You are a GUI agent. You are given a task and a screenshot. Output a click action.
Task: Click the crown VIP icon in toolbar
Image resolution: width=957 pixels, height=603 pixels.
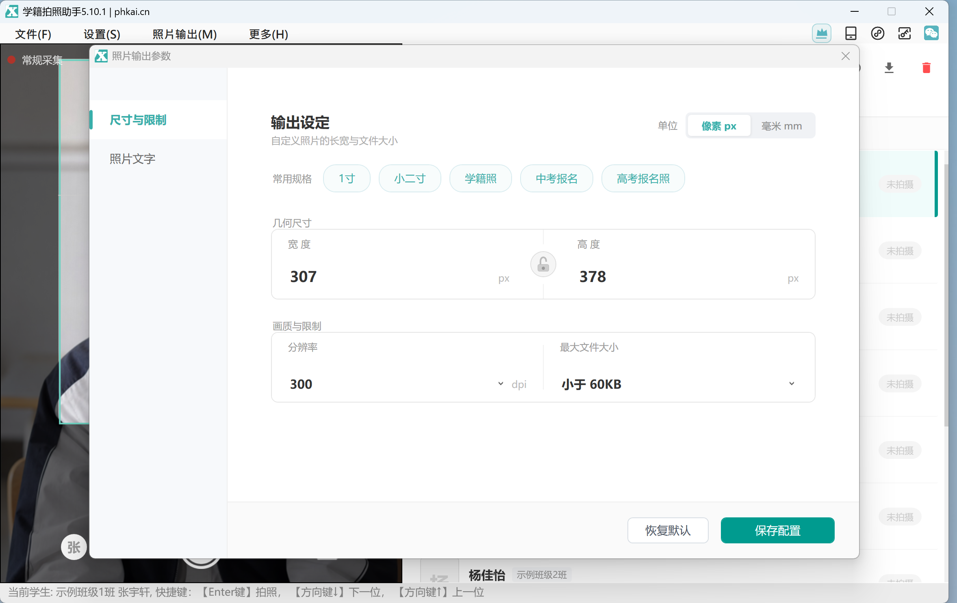[x=821, y=33]
